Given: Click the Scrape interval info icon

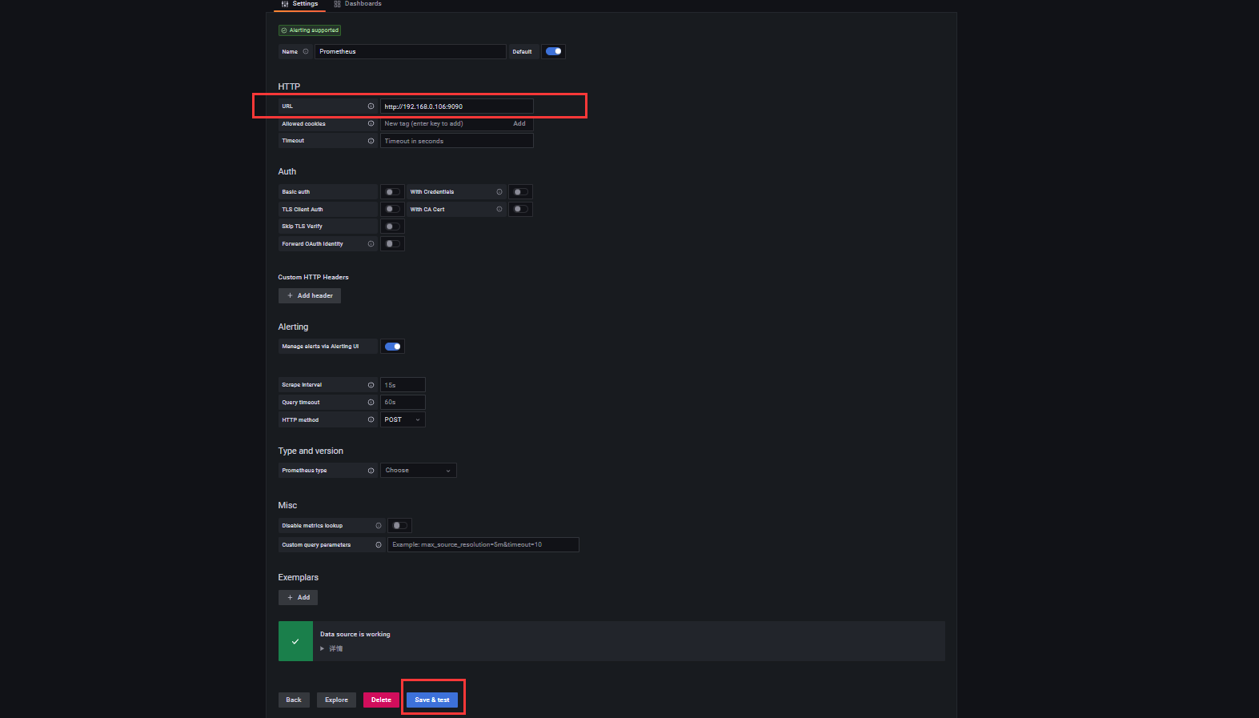Looking at the screenshot, I should click(371, 385).
